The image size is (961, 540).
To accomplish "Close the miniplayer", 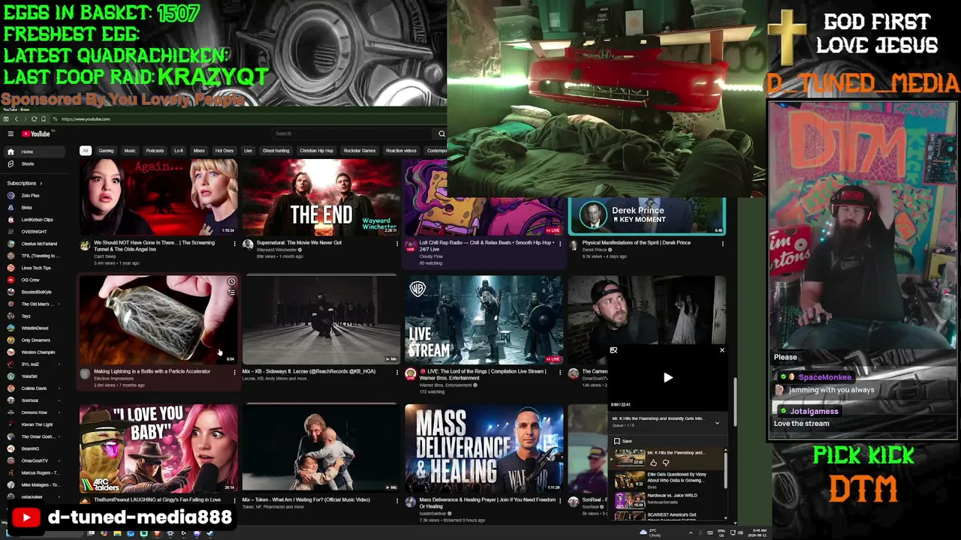I will (x=722, y=350).
